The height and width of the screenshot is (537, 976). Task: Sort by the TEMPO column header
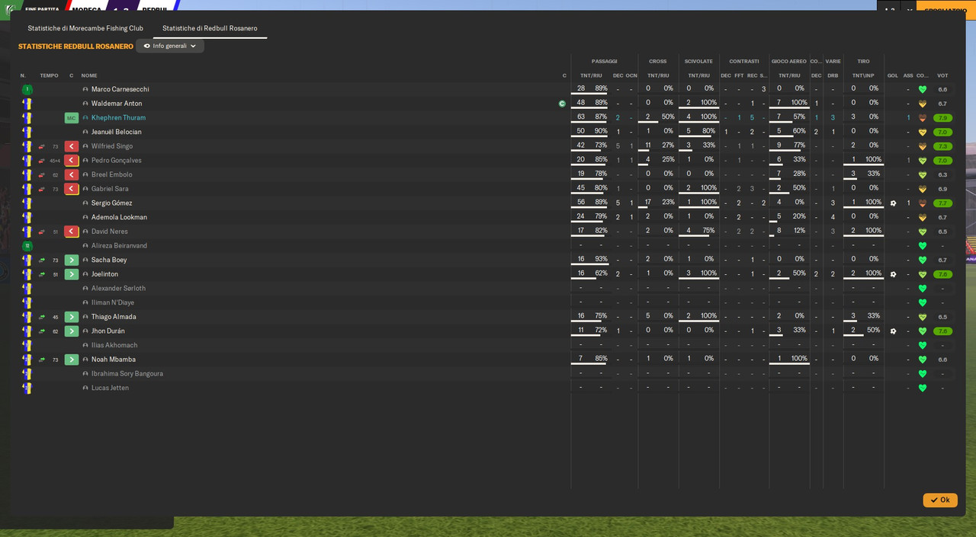49,75
